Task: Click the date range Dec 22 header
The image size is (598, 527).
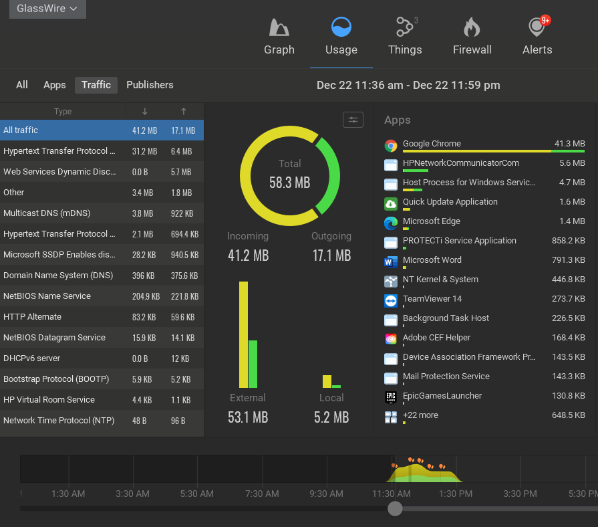Action: [x=408, y=85]
